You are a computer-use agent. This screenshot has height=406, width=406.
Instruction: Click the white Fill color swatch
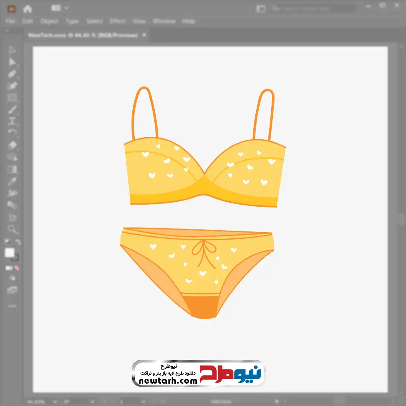click(9, 253)
